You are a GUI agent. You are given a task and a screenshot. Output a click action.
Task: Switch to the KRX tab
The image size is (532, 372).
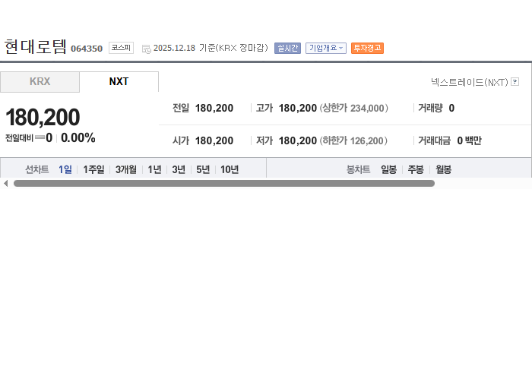40,82
